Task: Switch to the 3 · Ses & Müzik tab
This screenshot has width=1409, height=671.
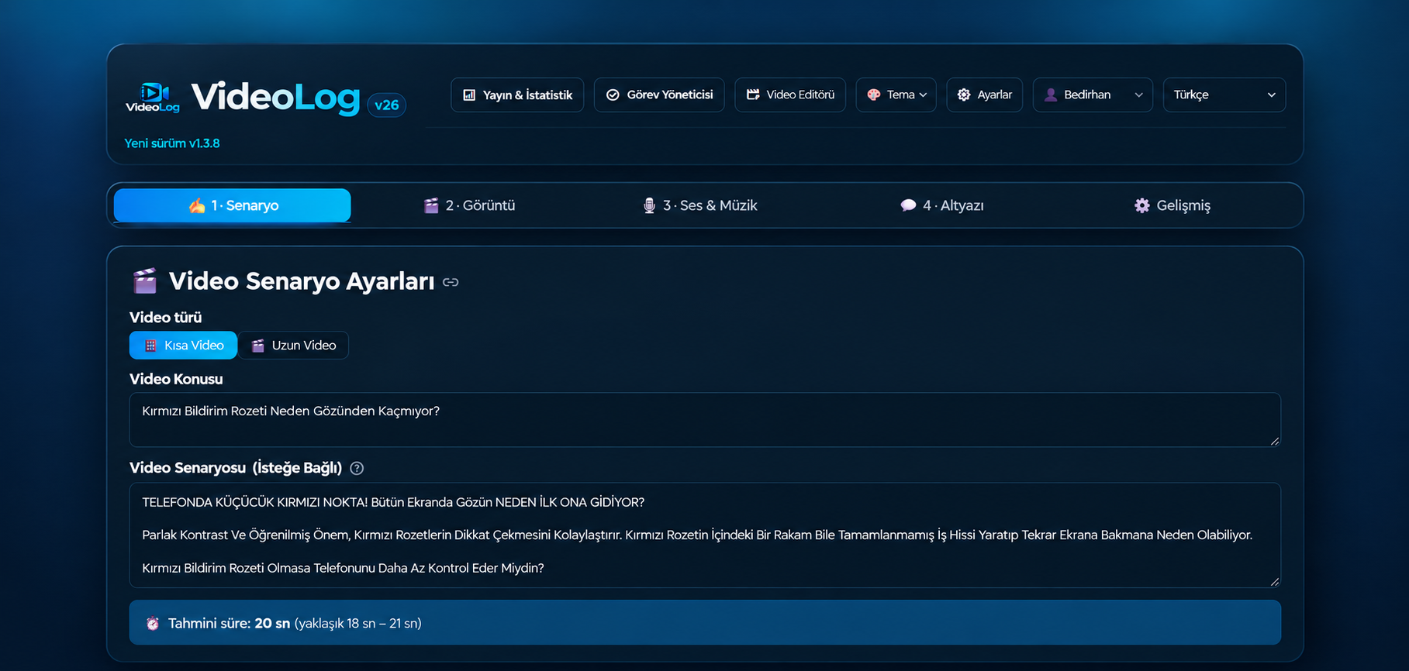Action: 700,205
